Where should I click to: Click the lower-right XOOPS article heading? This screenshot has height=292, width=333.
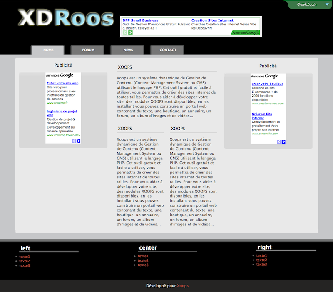click(x=178, y=129)
